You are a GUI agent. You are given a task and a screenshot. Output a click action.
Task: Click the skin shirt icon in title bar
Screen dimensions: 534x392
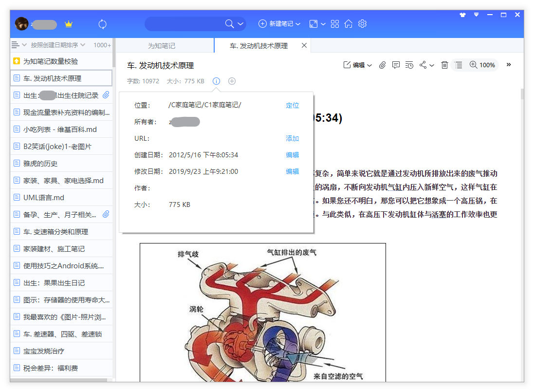462,15
